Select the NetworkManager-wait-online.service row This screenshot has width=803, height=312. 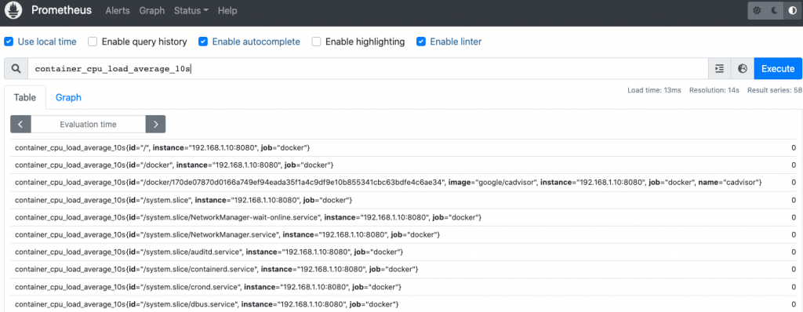coord(404,217)
